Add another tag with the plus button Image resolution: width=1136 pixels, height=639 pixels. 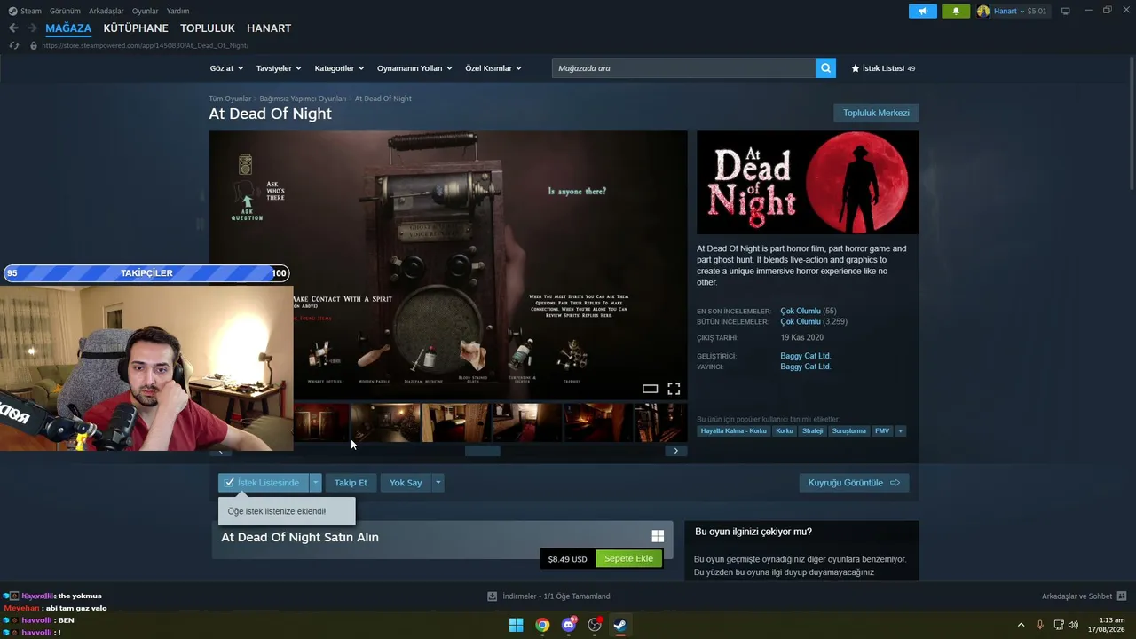tap(900, 431)
